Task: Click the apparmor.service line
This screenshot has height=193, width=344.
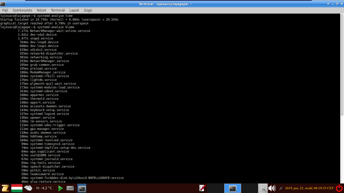Action: click(39, 95)
